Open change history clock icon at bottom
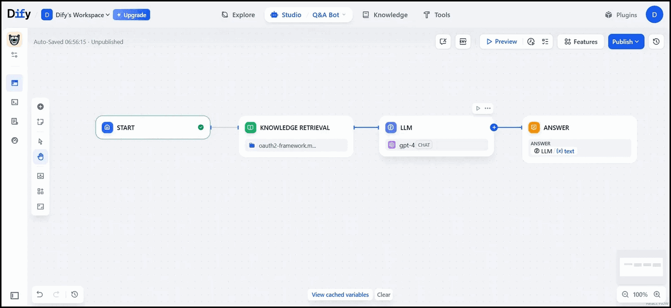This screenshot has height=308, width=671. point(74,295)
